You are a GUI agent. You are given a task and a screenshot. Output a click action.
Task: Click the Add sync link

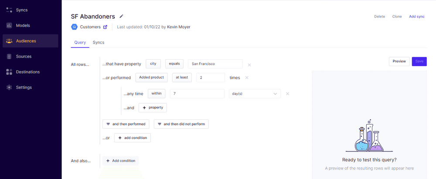[x=416, y=17]
